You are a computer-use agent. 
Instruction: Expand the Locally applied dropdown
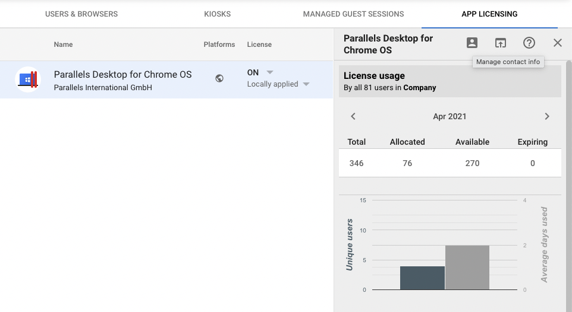306,84
